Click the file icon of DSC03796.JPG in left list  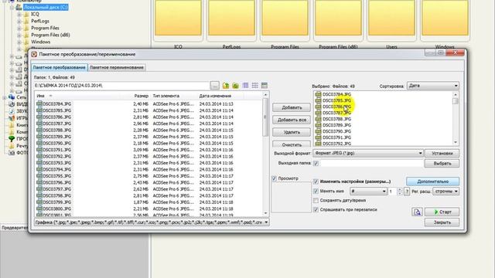(x=39, y=182)
